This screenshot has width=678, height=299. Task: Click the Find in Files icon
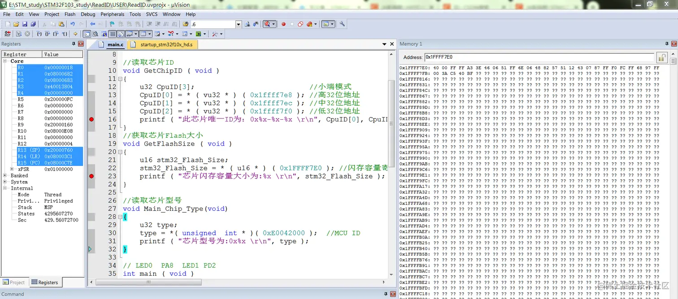185,24
